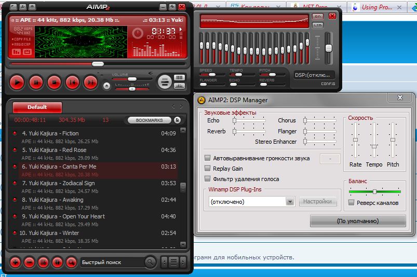Enable Автовыравнивание громкости звука checkbox
Screen dimensions: 417x277
[x=207, y=158]
